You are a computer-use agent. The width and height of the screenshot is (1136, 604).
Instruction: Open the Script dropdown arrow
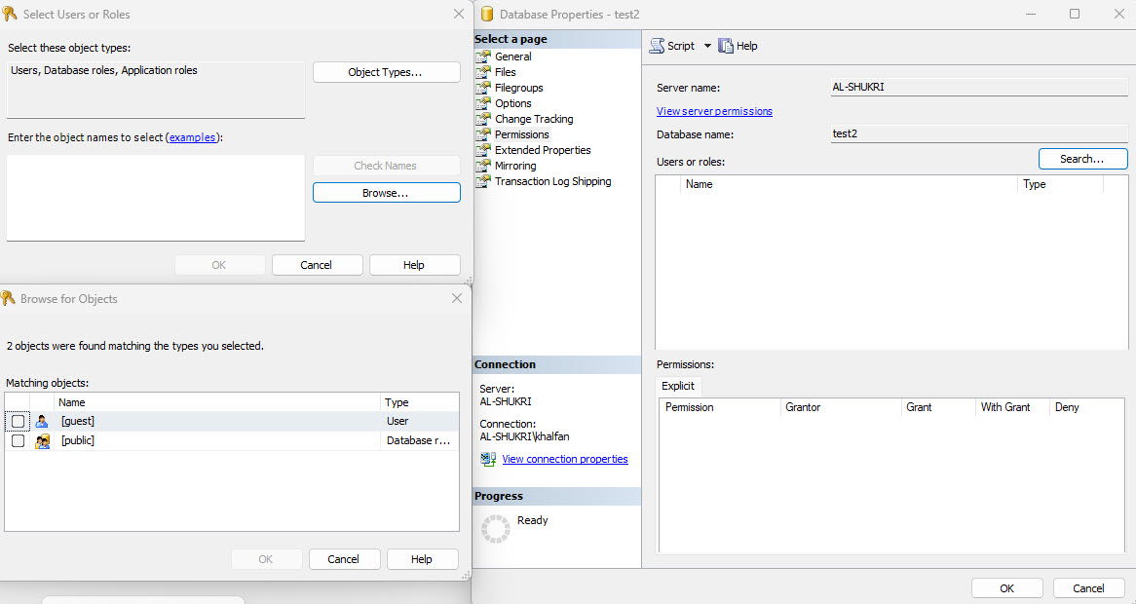pyautogui.click(x=707, y=46)
